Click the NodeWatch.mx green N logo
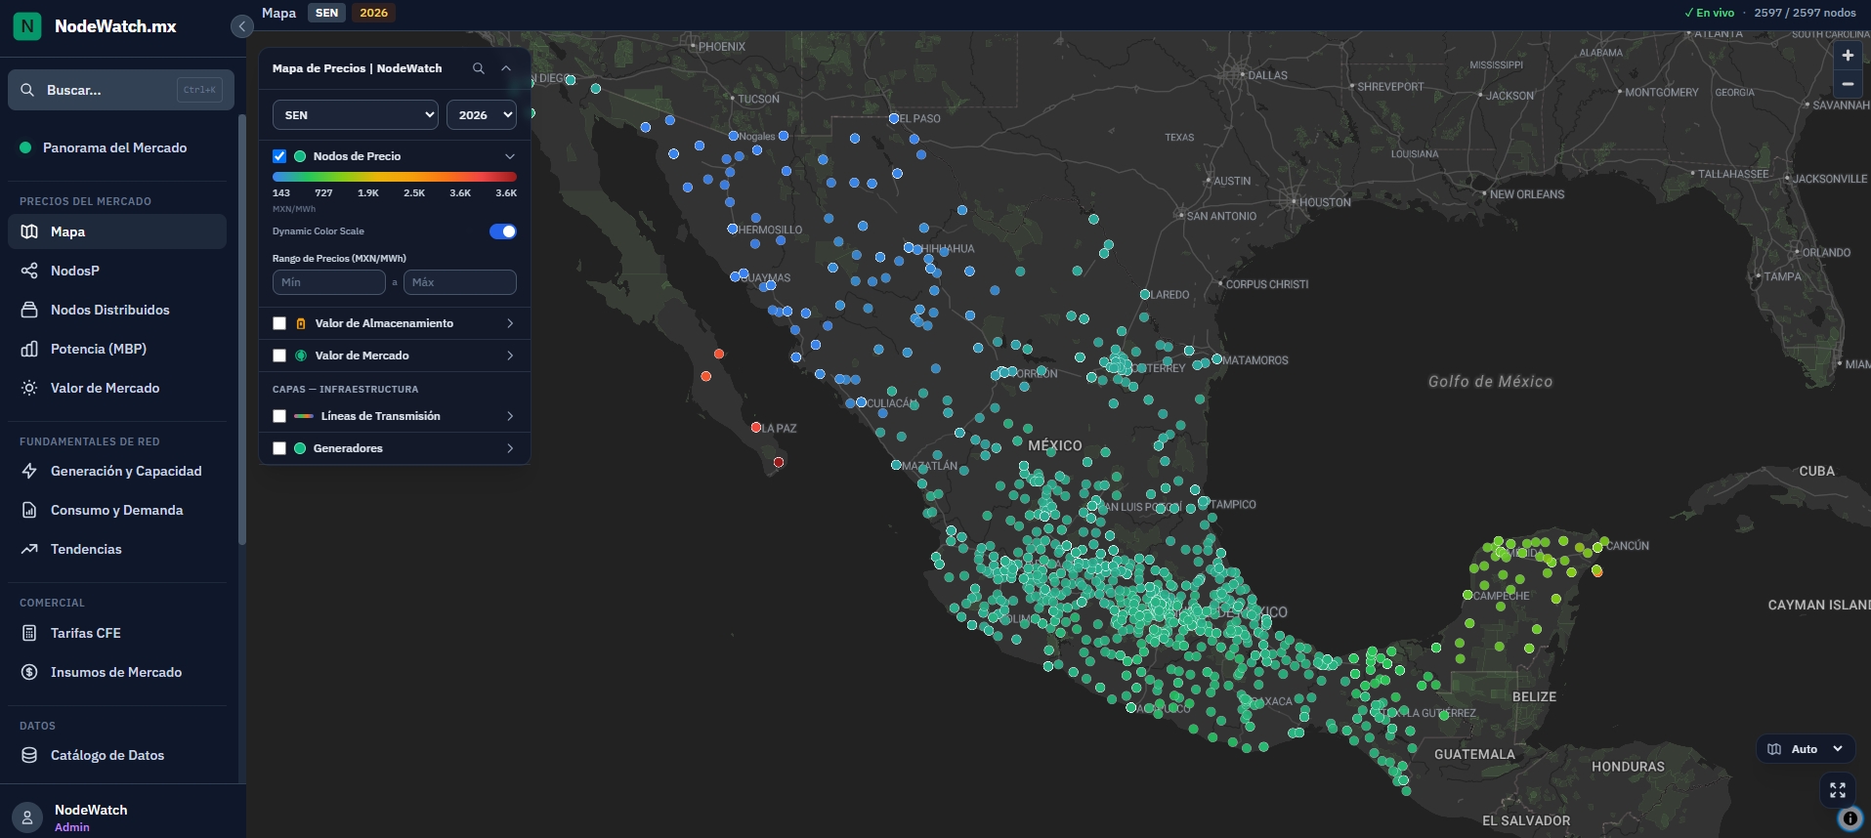This screenshot has height=838, width=1871. coord(27,26)
